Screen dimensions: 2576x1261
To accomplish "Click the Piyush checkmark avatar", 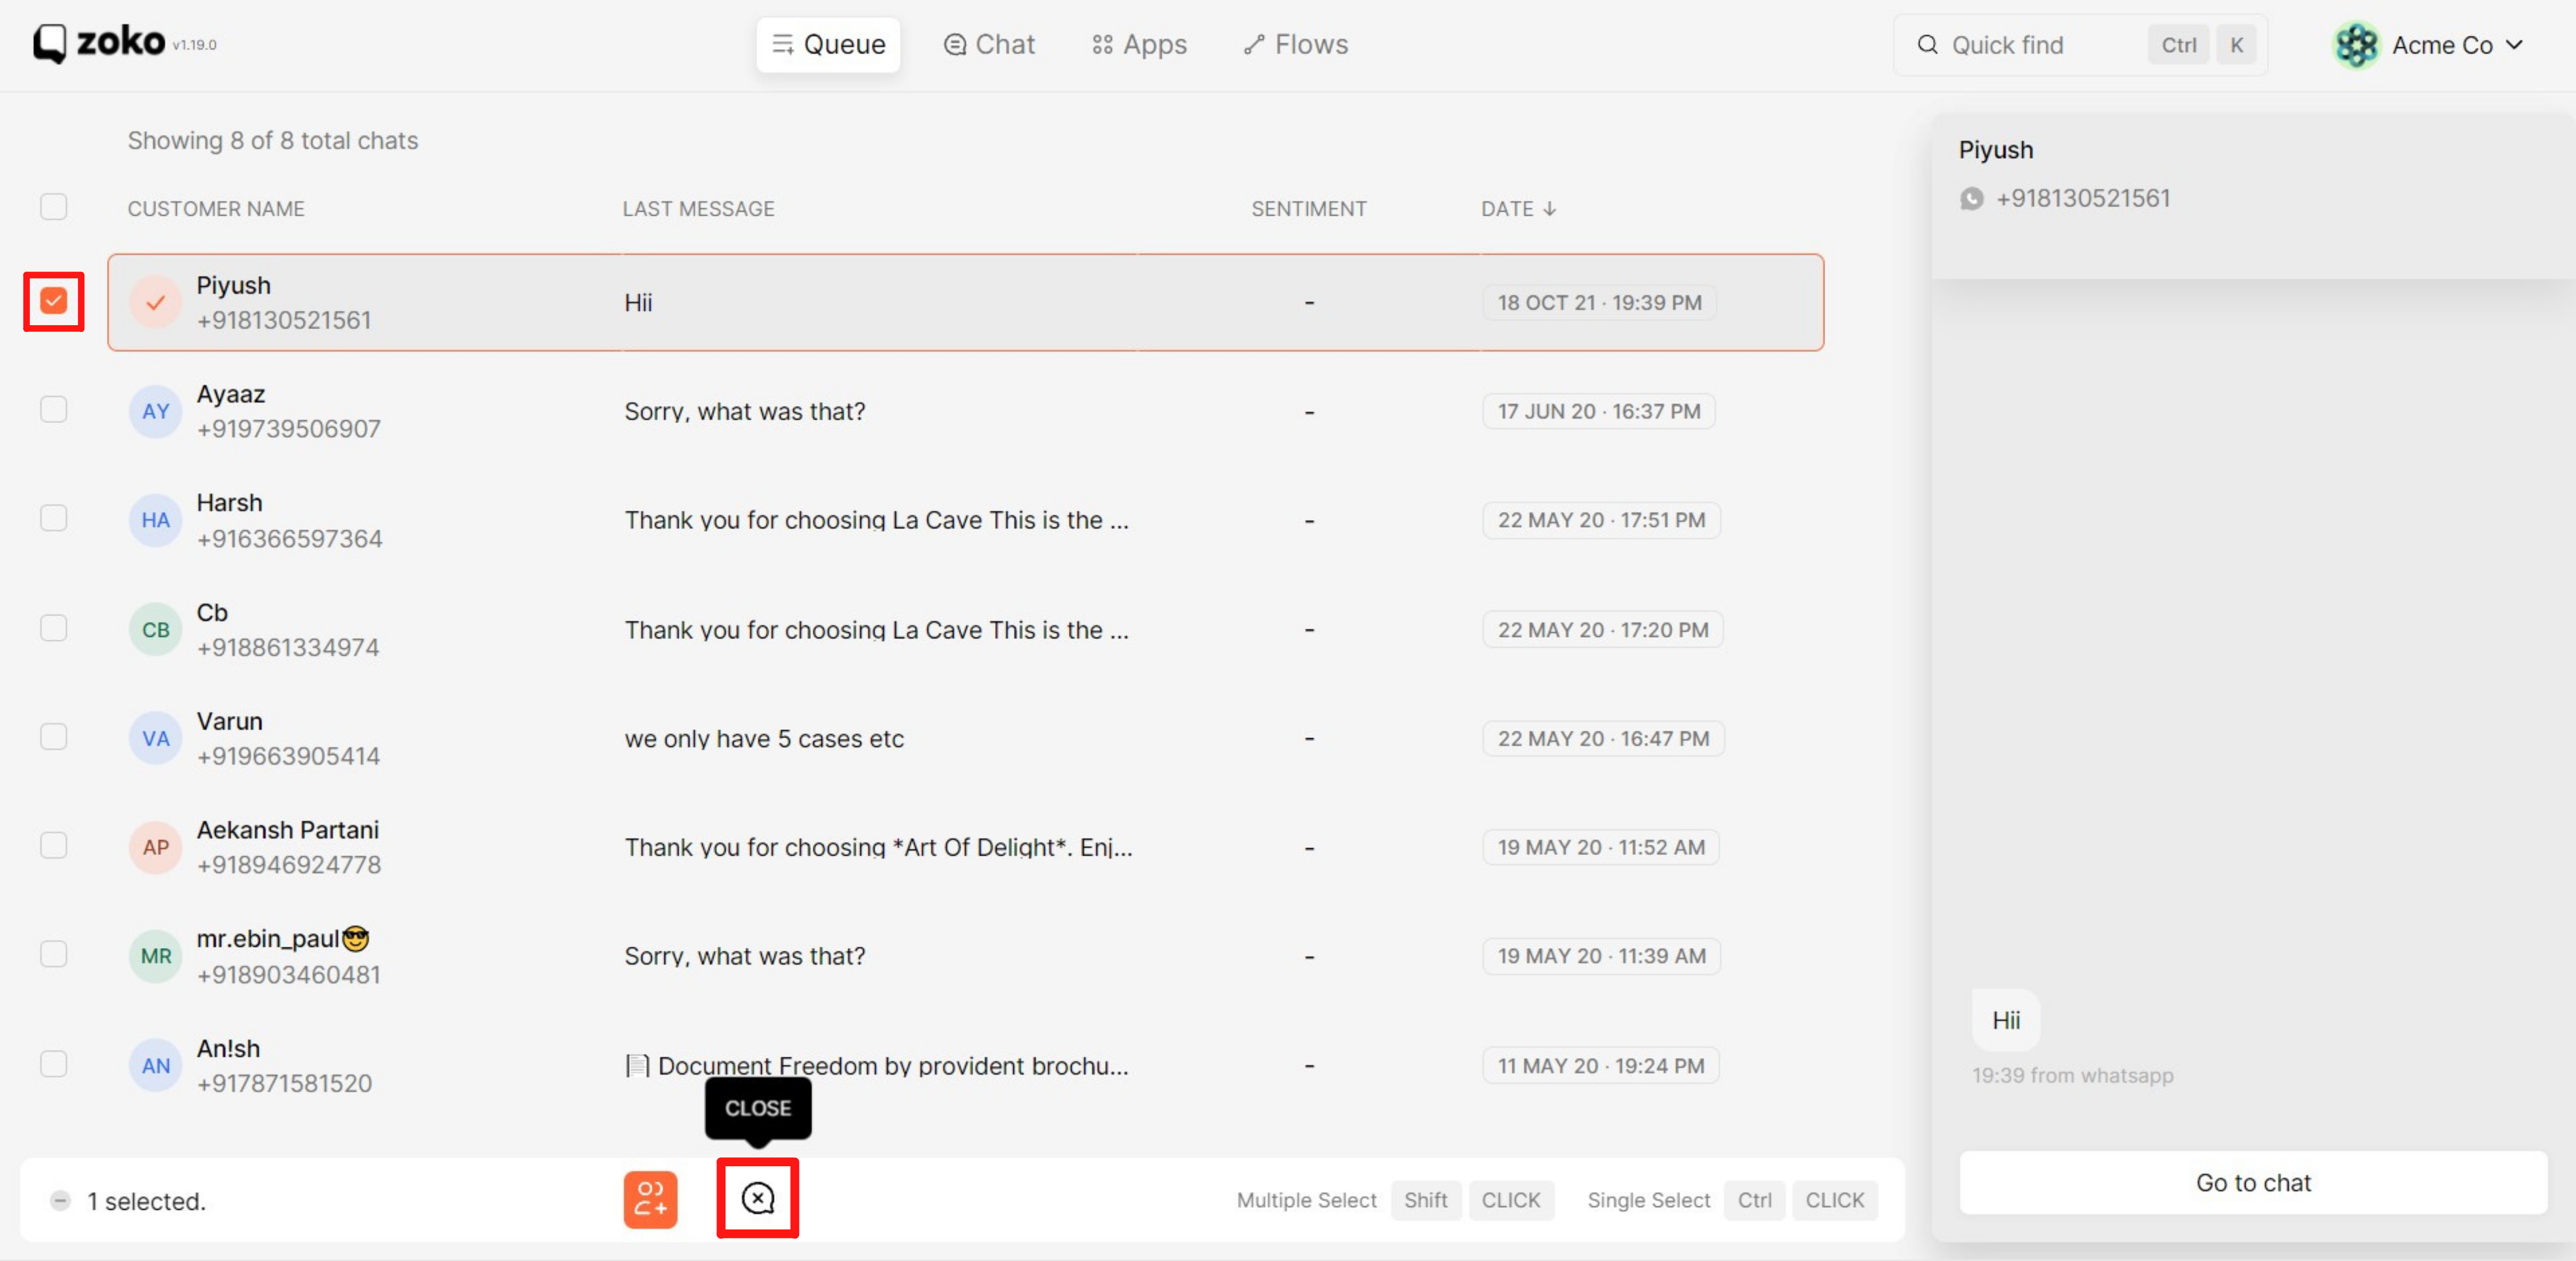I will coord(155,302).
